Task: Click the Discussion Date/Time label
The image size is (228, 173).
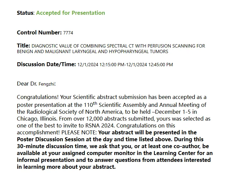Action: [x=47, y=64]
